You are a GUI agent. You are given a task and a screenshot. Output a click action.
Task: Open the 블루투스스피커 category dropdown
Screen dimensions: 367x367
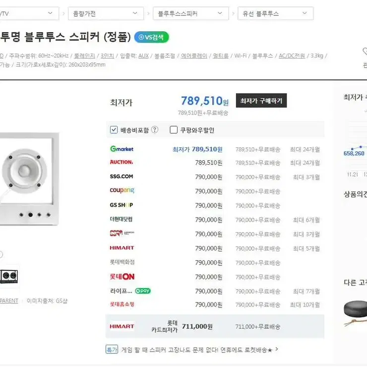tap(190, 13)
